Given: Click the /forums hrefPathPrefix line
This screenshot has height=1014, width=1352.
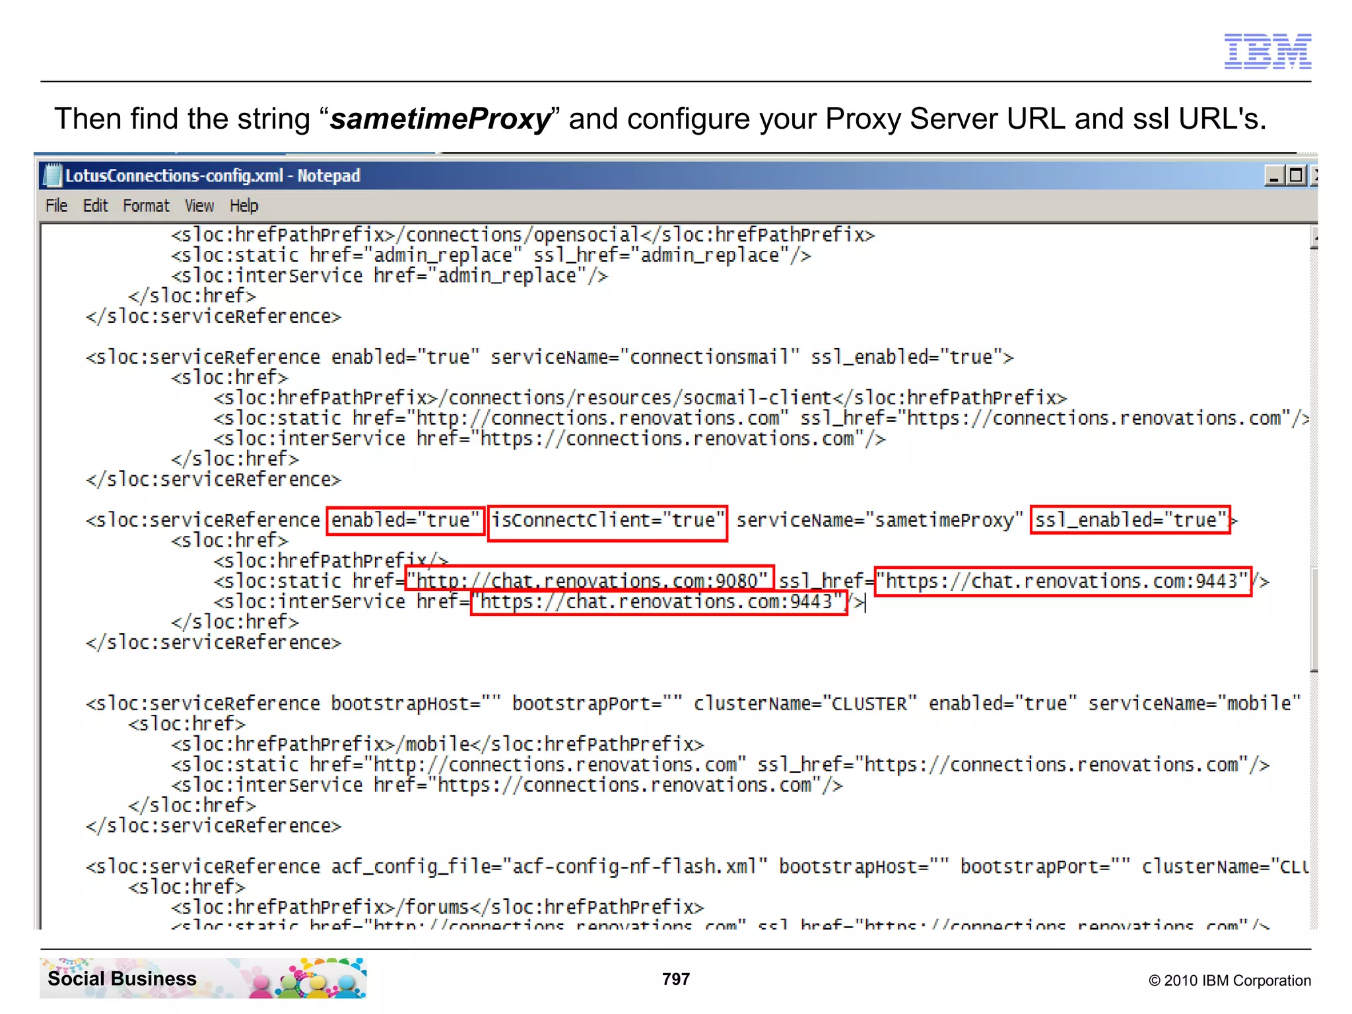Looking at the screenshot, I should pos(438,908).
